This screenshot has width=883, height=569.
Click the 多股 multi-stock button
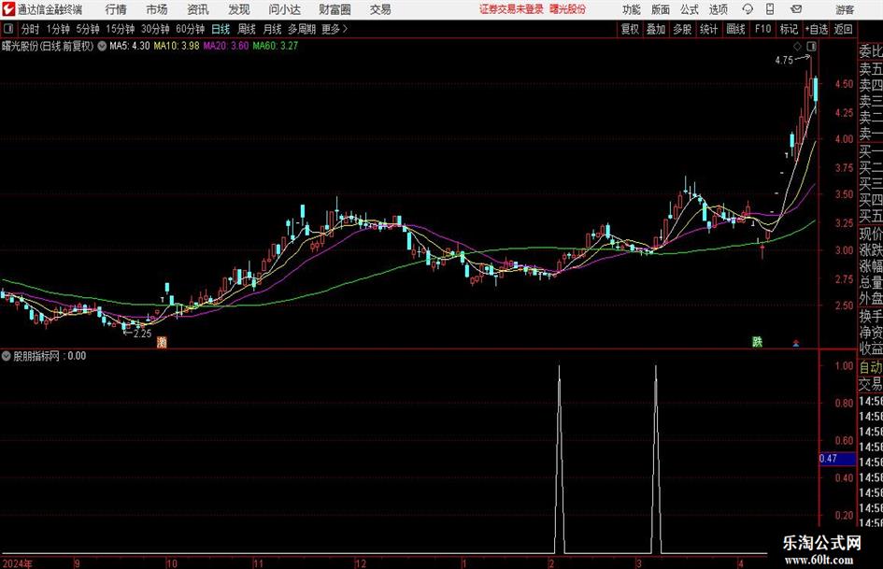(x=682, y=29)
